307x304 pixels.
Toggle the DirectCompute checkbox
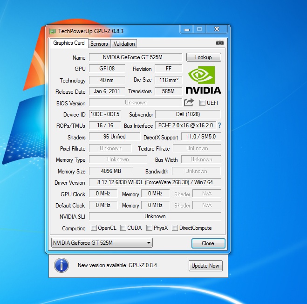(175, 228)
